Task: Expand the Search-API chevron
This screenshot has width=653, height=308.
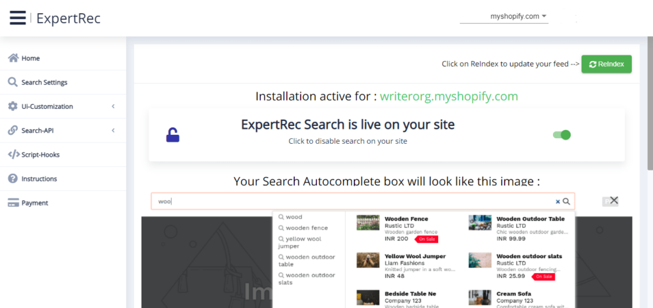Action: 114,130
